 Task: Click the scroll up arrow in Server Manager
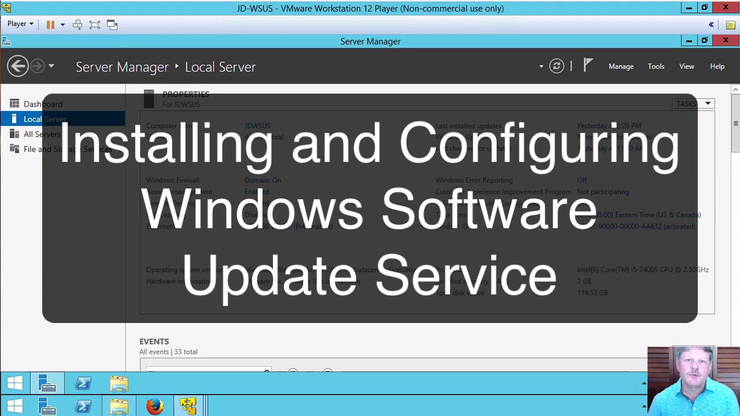735,90
